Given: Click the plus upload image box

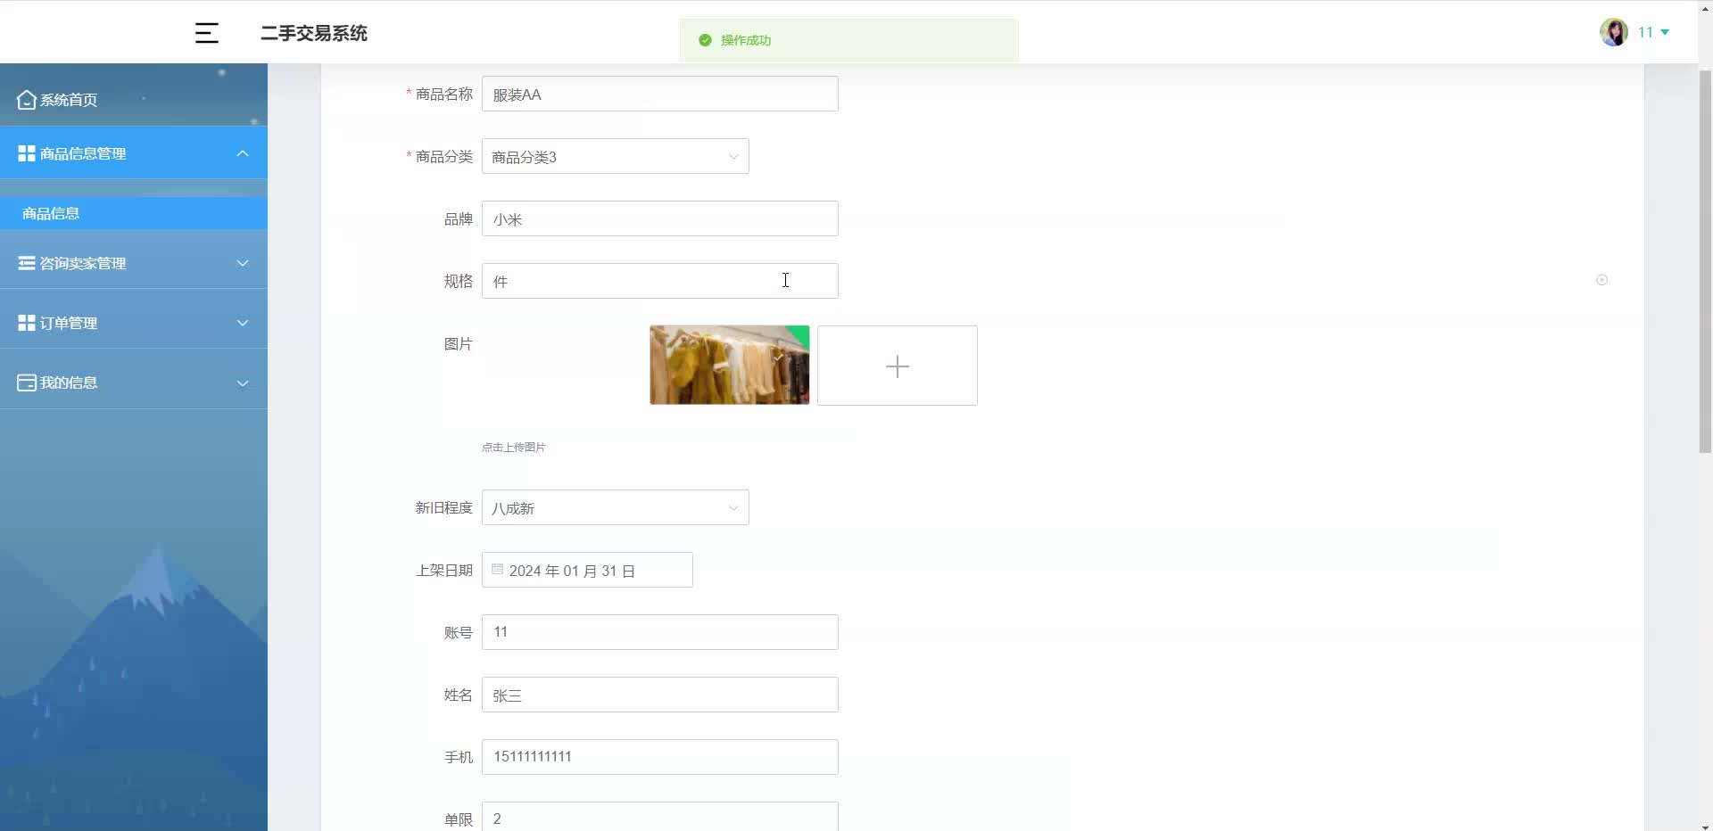Looking at the screenshot, I should coord(898,366).
